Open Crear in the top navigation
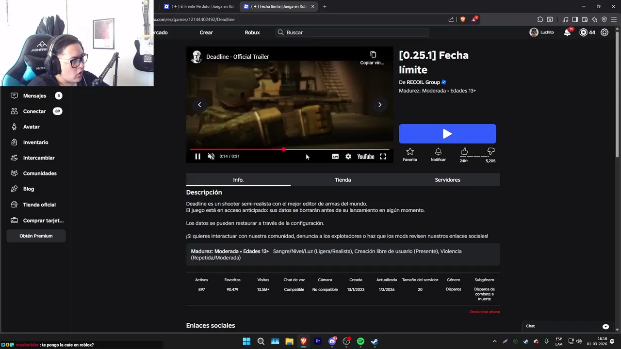This screenshot has height=349, width=621. coord(206,32)
